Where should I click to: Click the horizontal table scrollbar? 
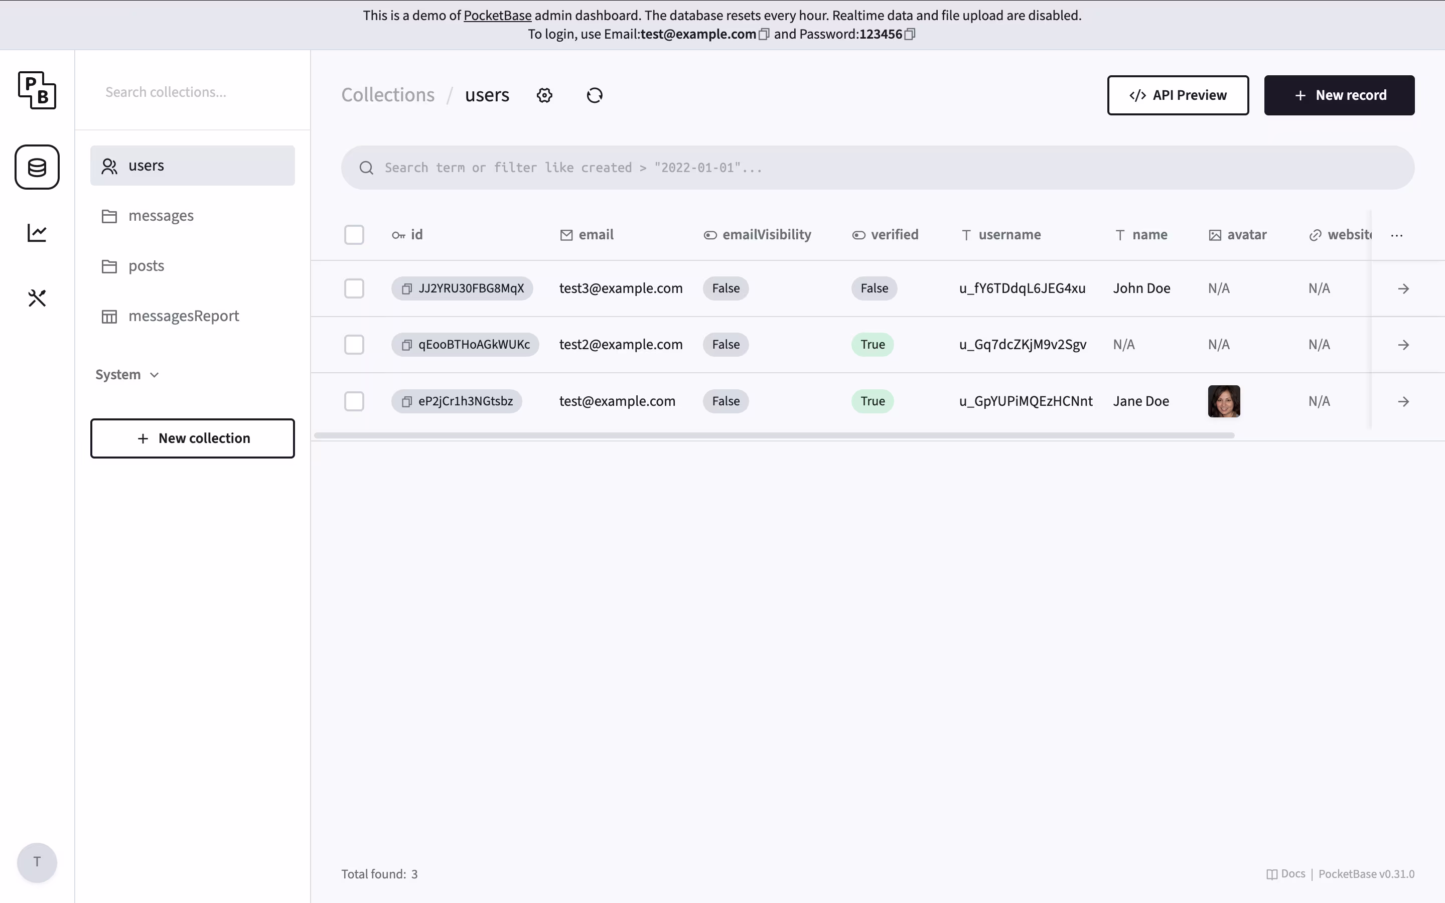point(774,435)
